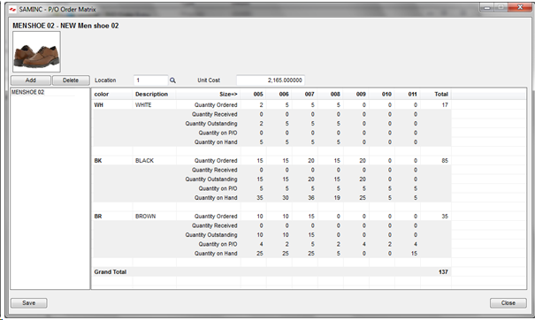The width and height of the screenshot is (535, 320).
Task: Click the MENSHOE 02 - NEW Men shoe 02 heading
Action: click(65, 26)
